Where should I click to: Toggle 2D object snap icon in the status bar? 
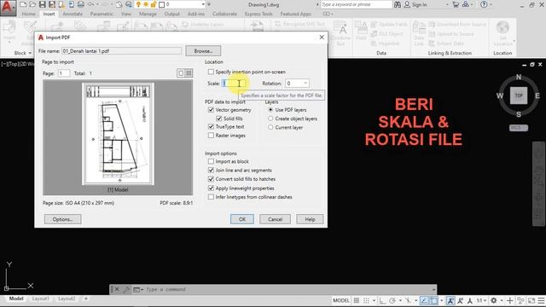click(434, 300)
